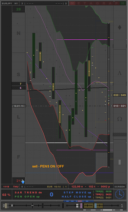This screenshot has height=212, width=128.
Task: Click the 010 · 021 price label
Action: tap(120, 106)
